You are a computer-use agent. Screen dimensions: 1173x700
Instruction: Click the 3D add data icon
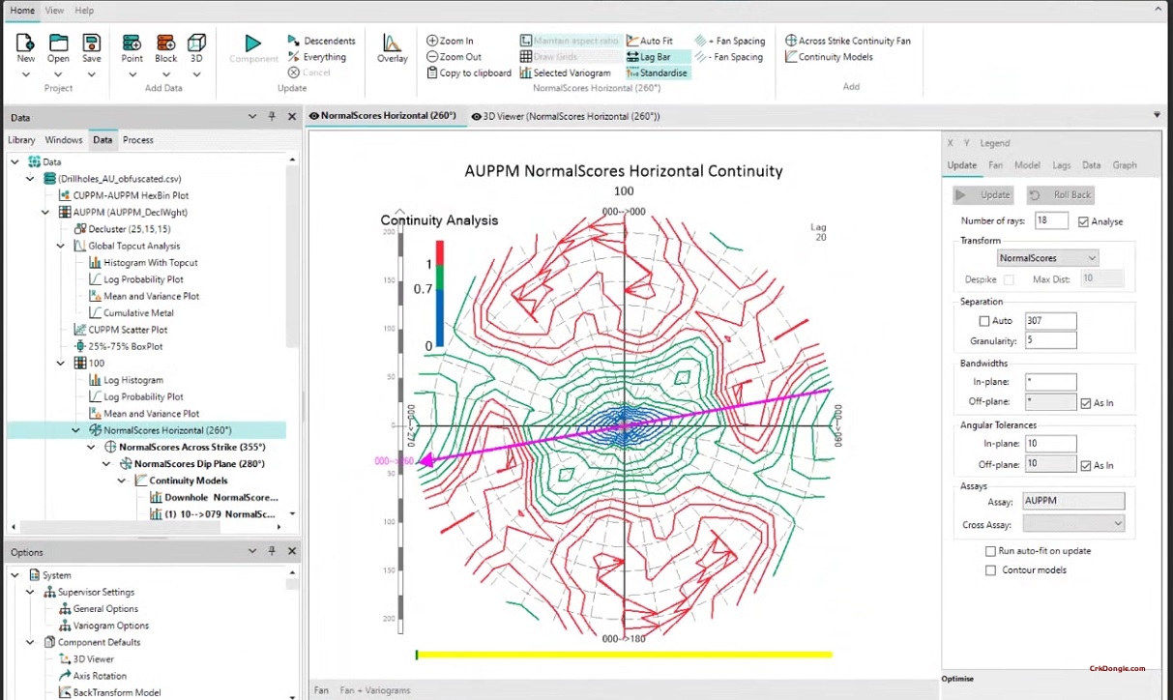tap(196, 44)
